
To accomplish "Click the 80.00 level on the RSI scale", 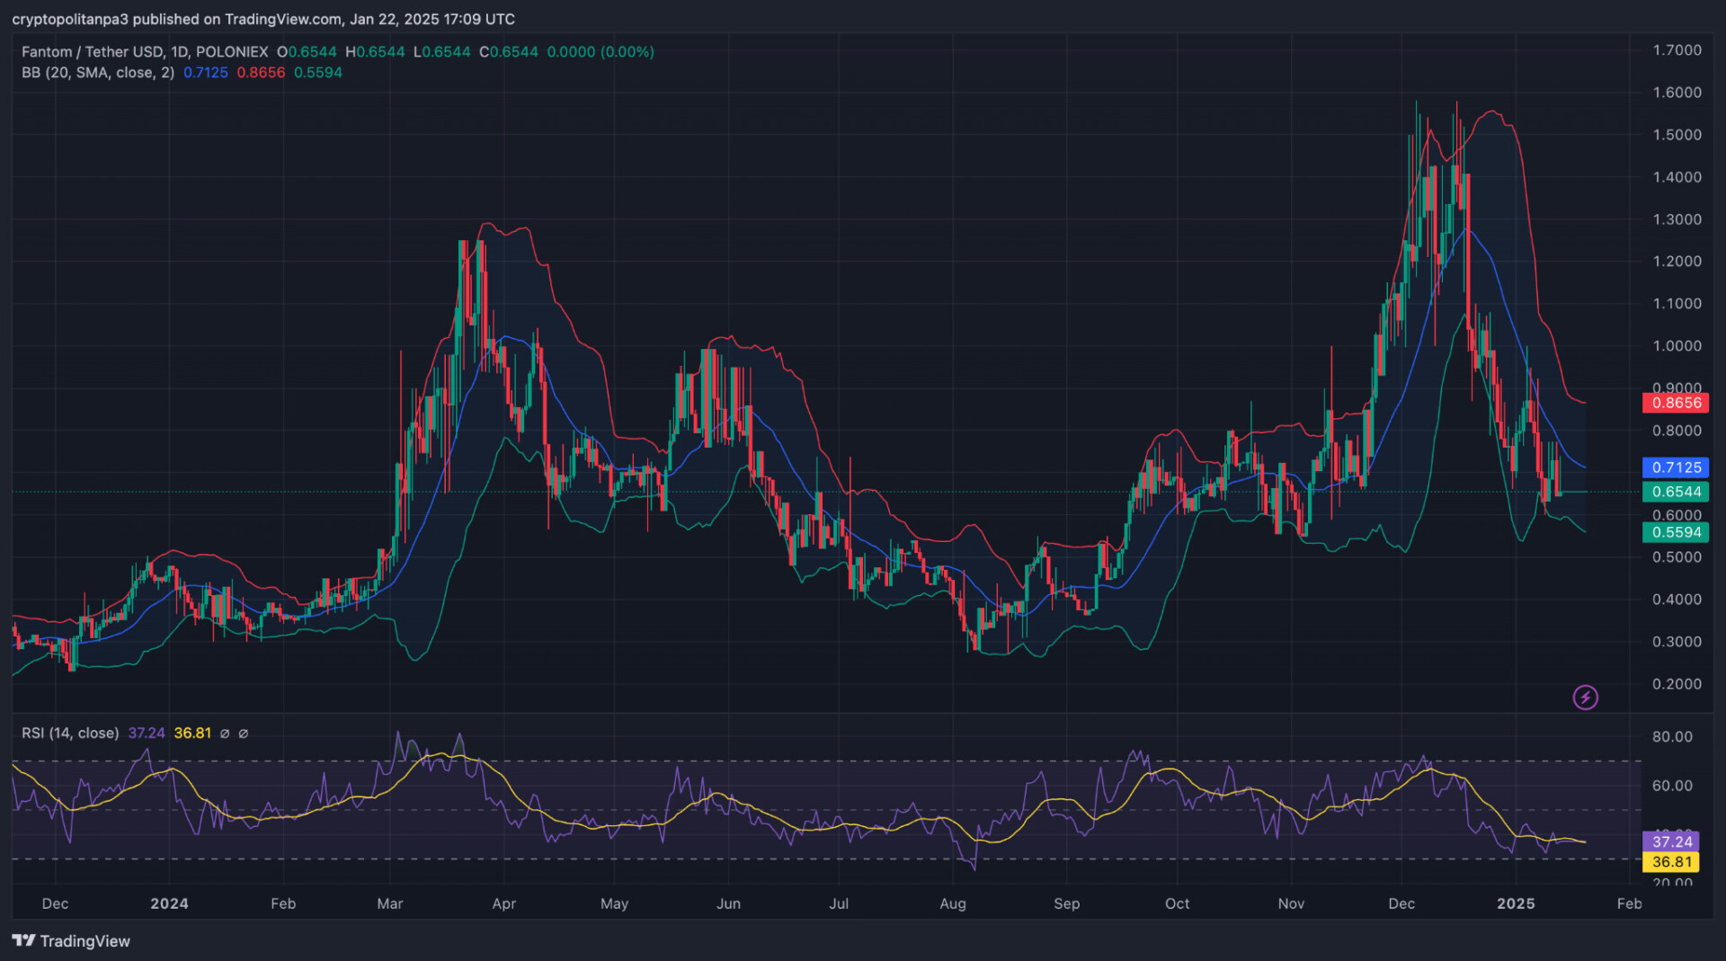I will click(x=1672, y=736).
